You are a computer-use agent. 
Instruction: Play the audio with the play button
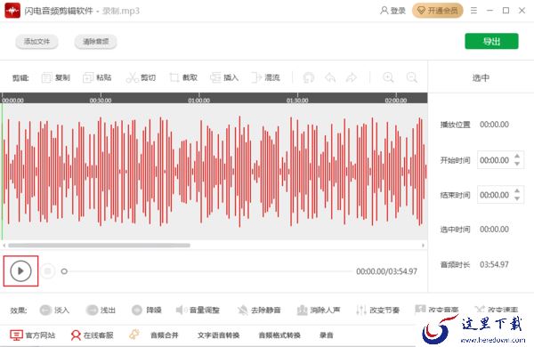[20, 271]
